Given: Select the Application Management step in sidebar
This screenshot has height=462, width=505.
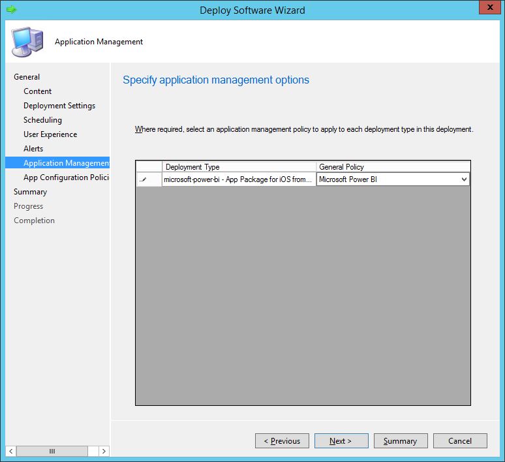Looking at the screenshot, I should [x=57, y=162].
